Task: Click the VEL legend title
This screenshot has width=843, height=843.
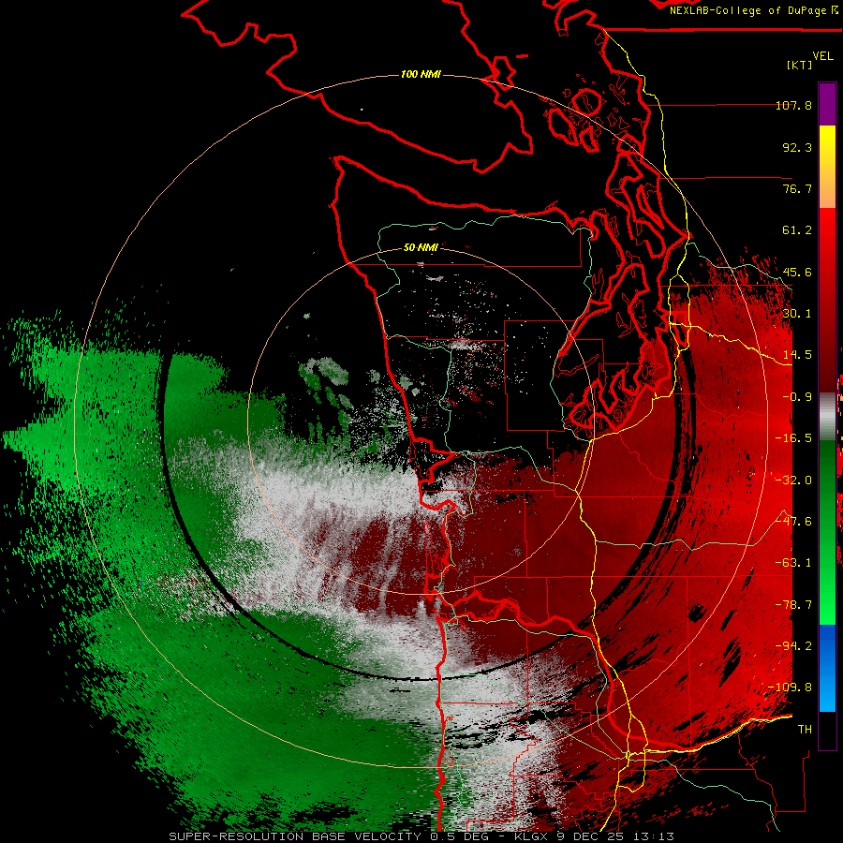Action: click(x=822, y=55)
